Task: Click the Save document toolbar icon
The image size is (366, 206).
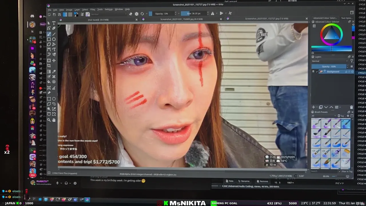Action: click(59, 15)
